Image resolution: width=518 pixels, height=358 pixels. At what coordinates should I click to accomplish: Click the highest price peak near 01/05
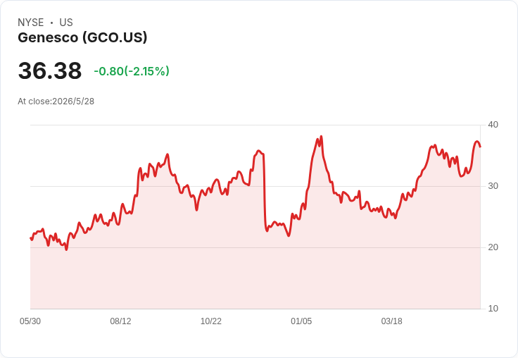click(x=321, y=136)
